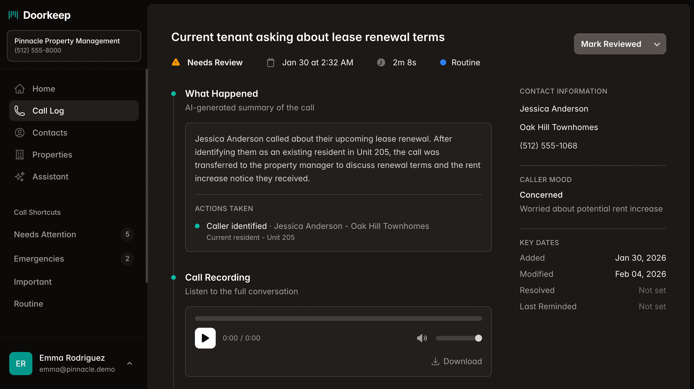Click the Needs Review warning icon
The image size is (694, 389).
(176, 62)
